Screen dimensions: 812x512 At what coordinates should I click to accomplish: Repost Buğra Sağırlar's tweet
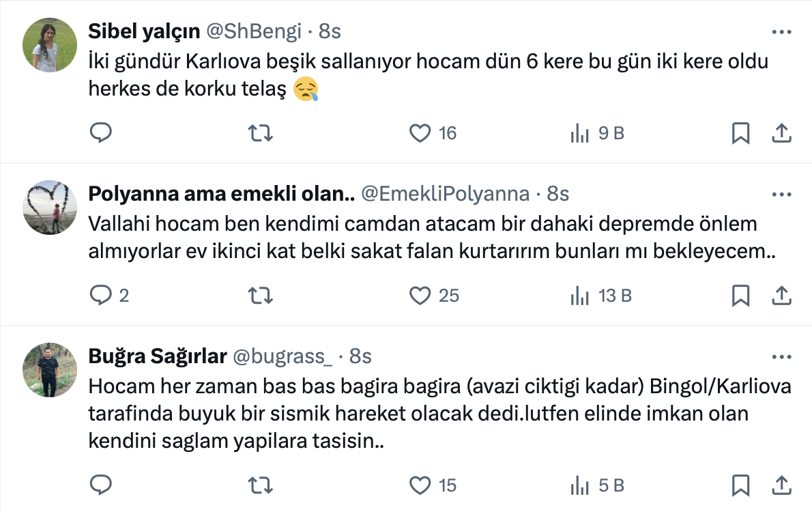[260, 485]
